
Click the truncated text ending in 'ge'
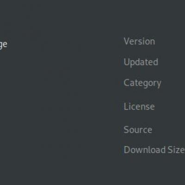3,44
